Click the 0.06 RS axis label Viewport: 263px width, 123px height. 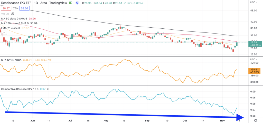click(253, 116)
